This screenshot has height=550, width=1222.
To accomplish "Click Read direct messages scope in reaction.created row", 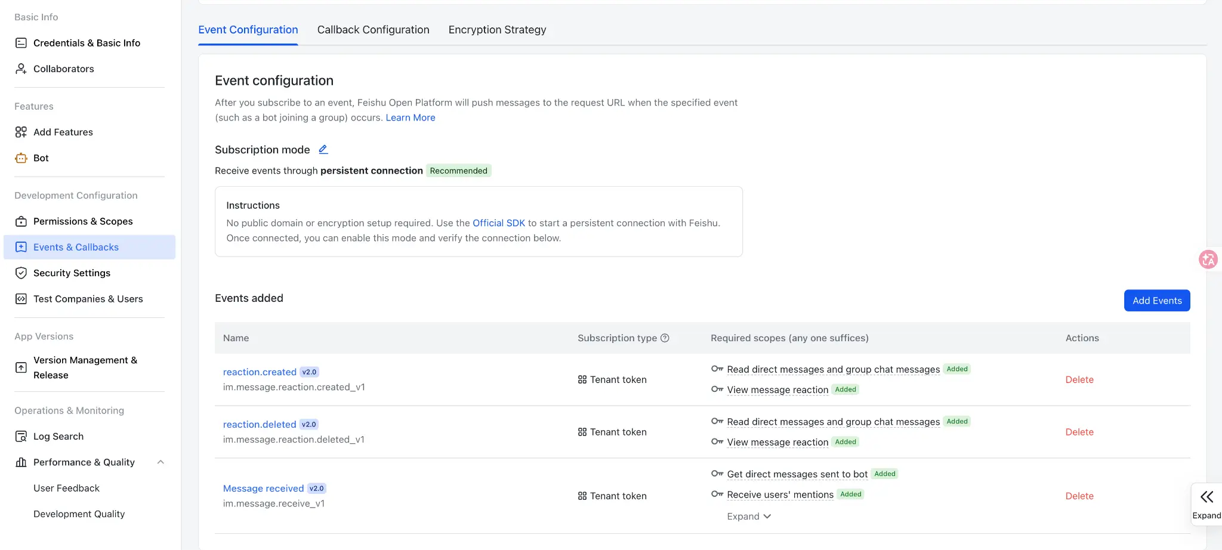I will (x=834, y=369).
